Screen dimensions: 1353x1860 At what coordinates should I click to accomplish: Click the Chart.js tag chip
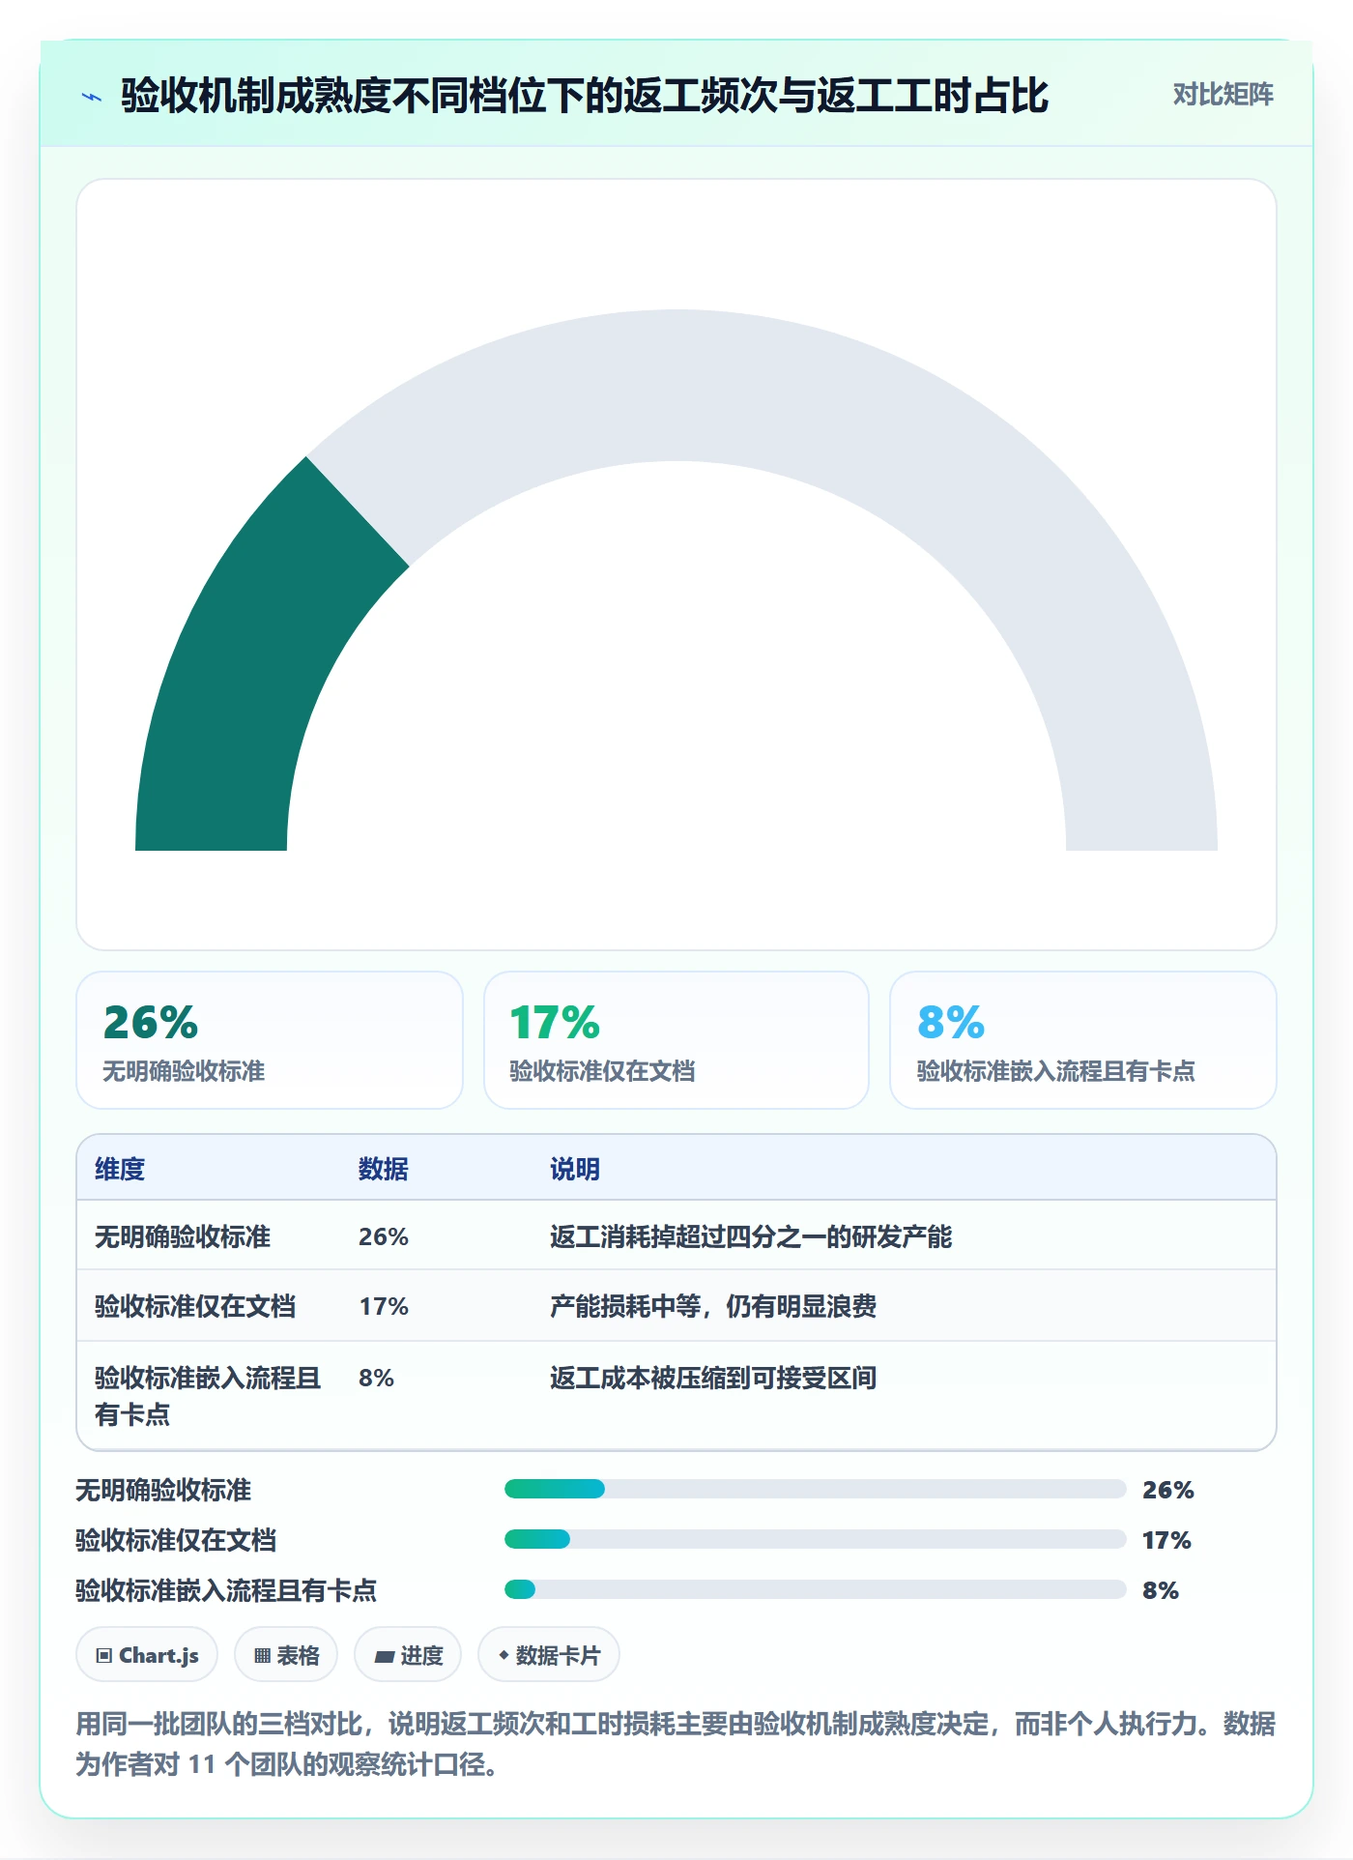(x=147, y=1655)
